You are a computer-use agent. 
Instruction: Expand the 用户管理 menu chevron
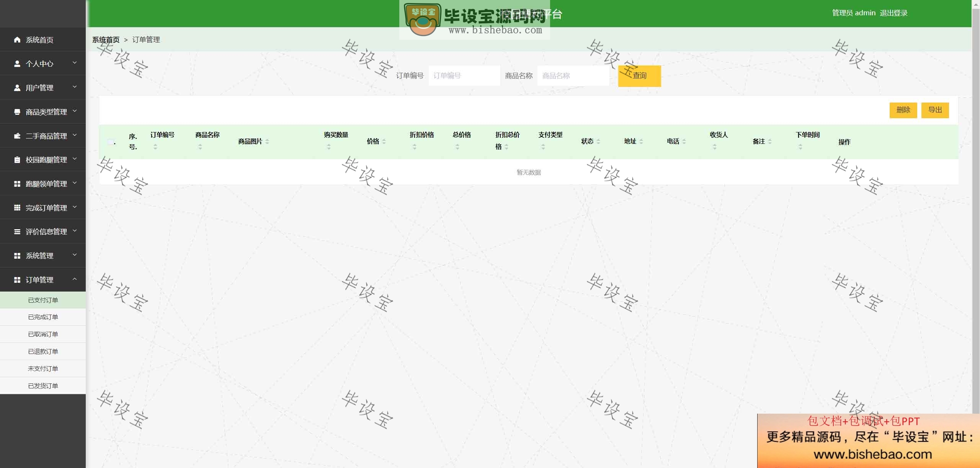[75, 87]
